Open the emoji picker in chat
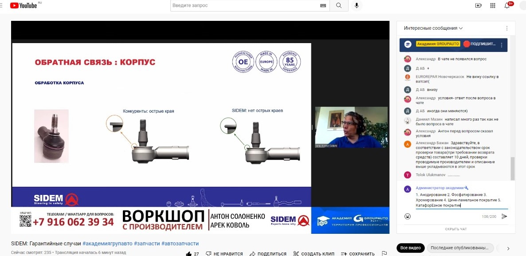Screen dimensions: 526x256 [x=408, y=217]
